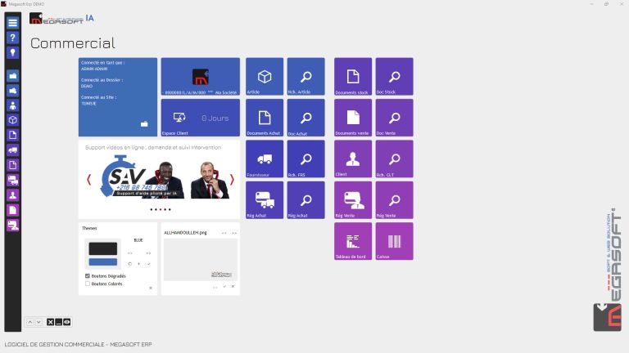629x353 pixels.
Task: Click the Megasoft logo company tile
Action: point(201,77)
